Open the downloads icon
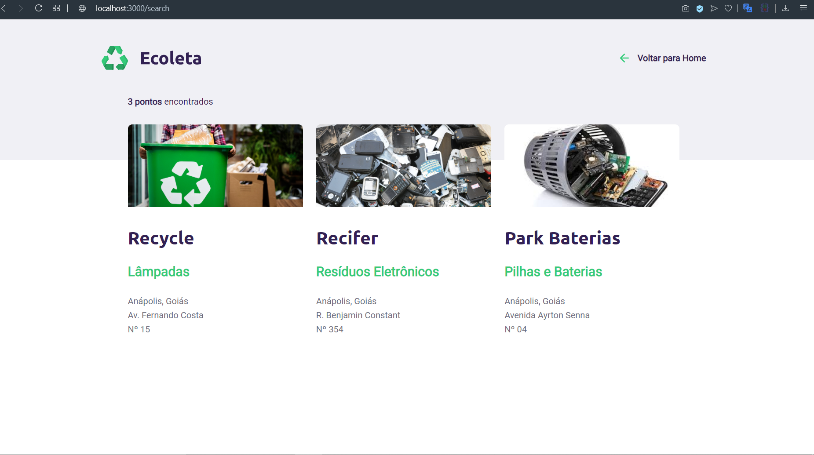Viewport: 814px width, 455px height. tap(786, 8)
